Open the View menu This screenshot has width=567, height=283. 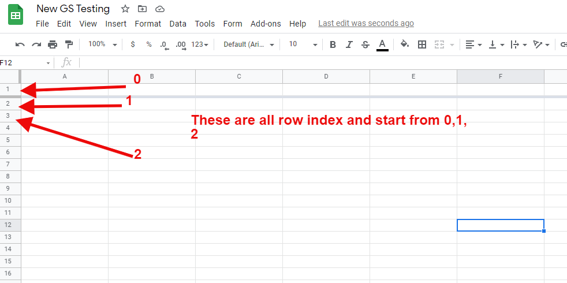pyautogui.click(x=88, y=24)
